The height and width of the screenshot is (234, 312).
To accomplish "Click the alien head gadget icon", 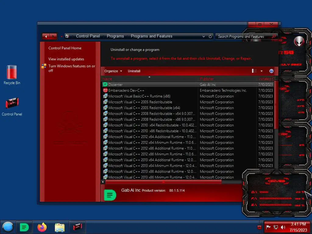I will pos(299,41).
